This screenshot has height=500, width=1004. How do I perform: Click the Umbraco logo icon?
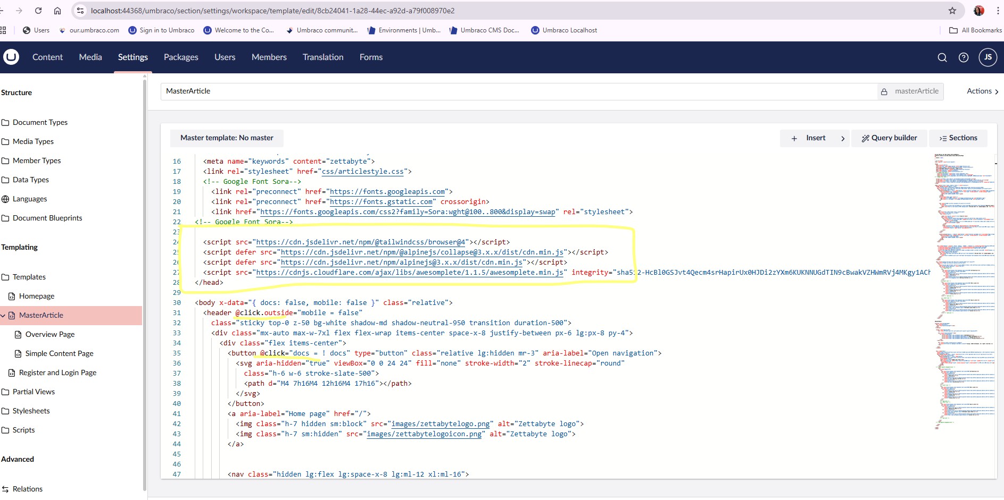[x=11, y=57]
